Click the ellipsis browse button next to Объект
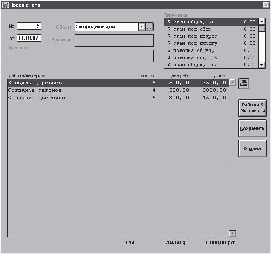The height and width of the screenshot is (254, 271). tap(149, 26)
